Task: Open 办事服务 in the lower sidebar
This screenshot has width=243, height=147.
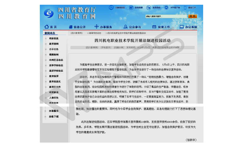Action: pos(54,111)
